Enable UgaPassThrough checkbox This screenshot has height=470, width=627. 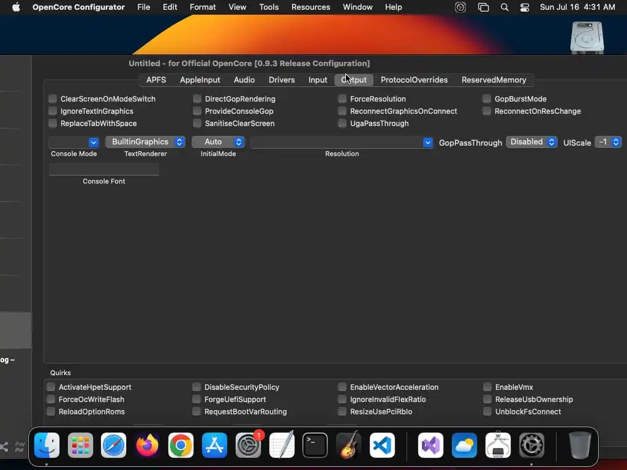[342, 124]
